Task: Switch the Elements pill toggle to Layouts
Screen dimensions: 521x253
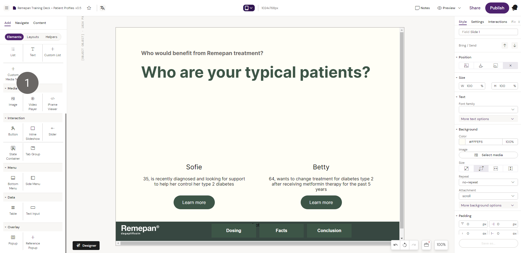Action: [x=33, y=37]
